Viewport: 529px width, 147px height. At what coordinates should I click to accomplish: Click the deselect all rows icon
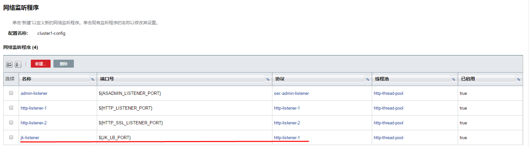click(18, 64)
